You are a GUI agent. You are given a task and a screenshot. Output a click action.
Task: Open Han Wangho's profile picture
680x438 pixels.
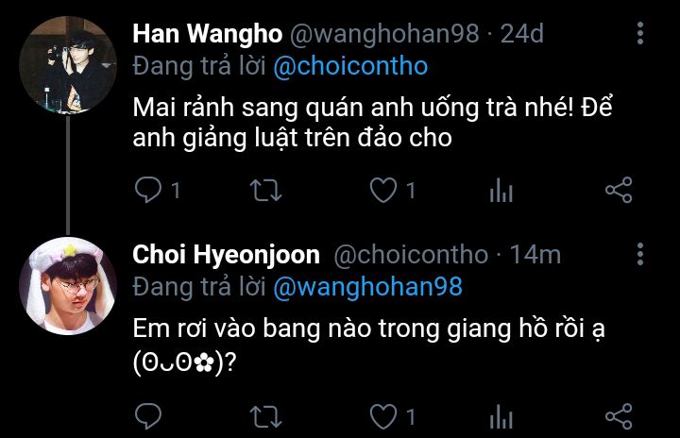tap(68, 65)
